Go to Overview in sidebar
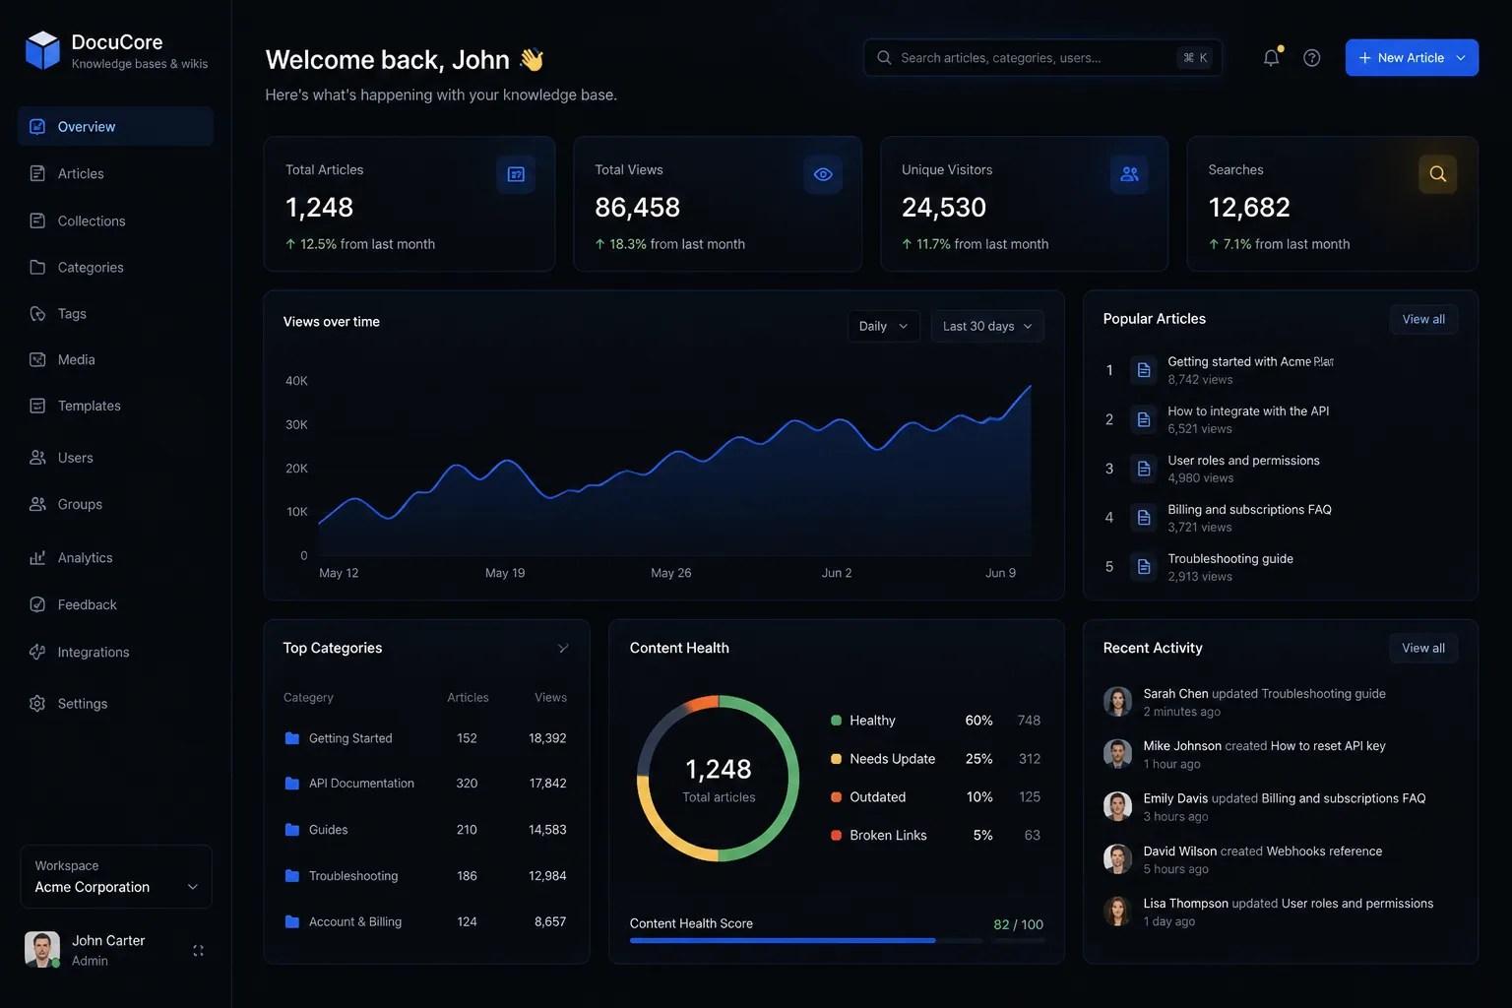Viewport: 1512px width, 1008px height. pos(115,126)
